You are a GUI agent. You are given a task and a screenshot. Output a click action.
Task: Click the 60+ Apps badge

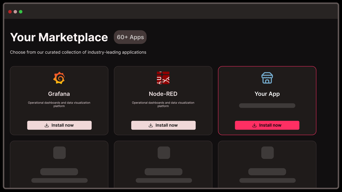tap(130, 37)
